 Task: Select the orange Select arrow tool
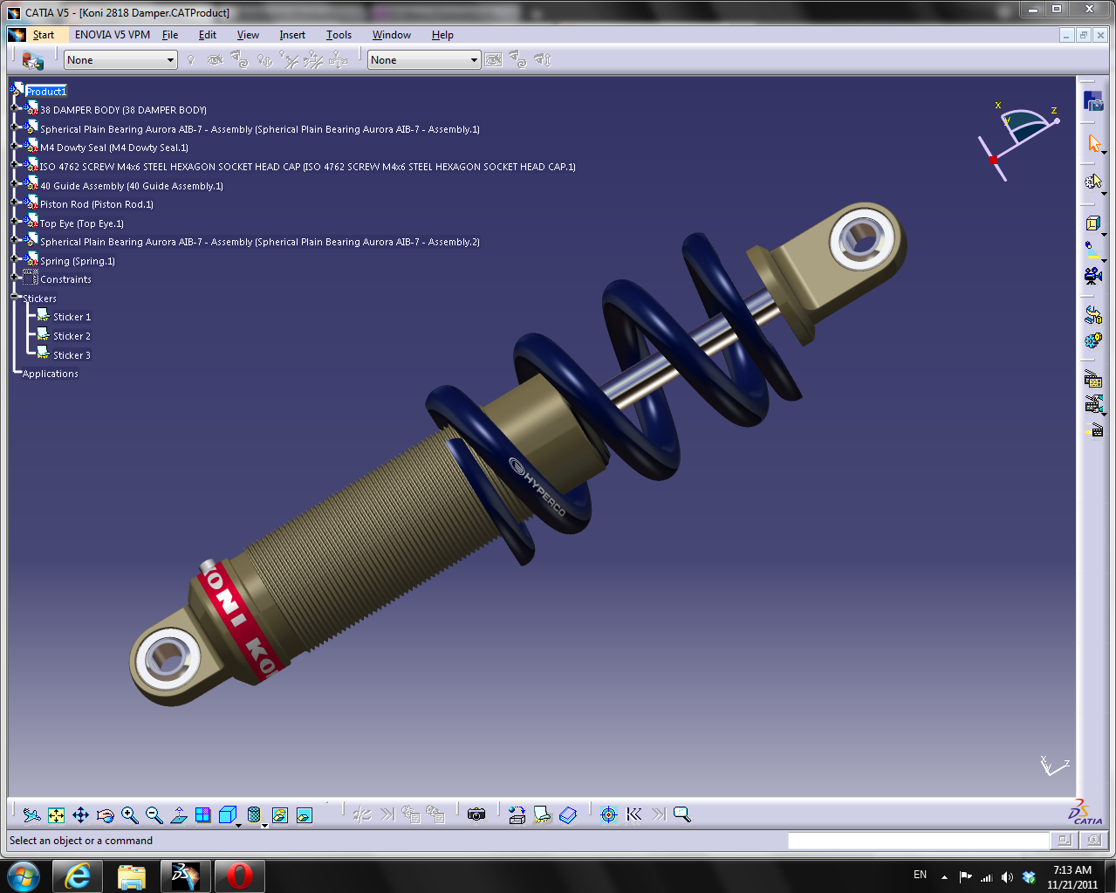pos(1093,142)
